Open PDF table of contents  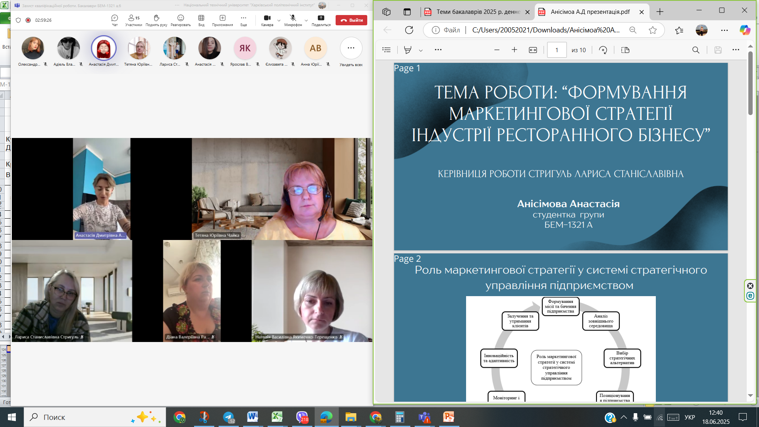point(387,50)
